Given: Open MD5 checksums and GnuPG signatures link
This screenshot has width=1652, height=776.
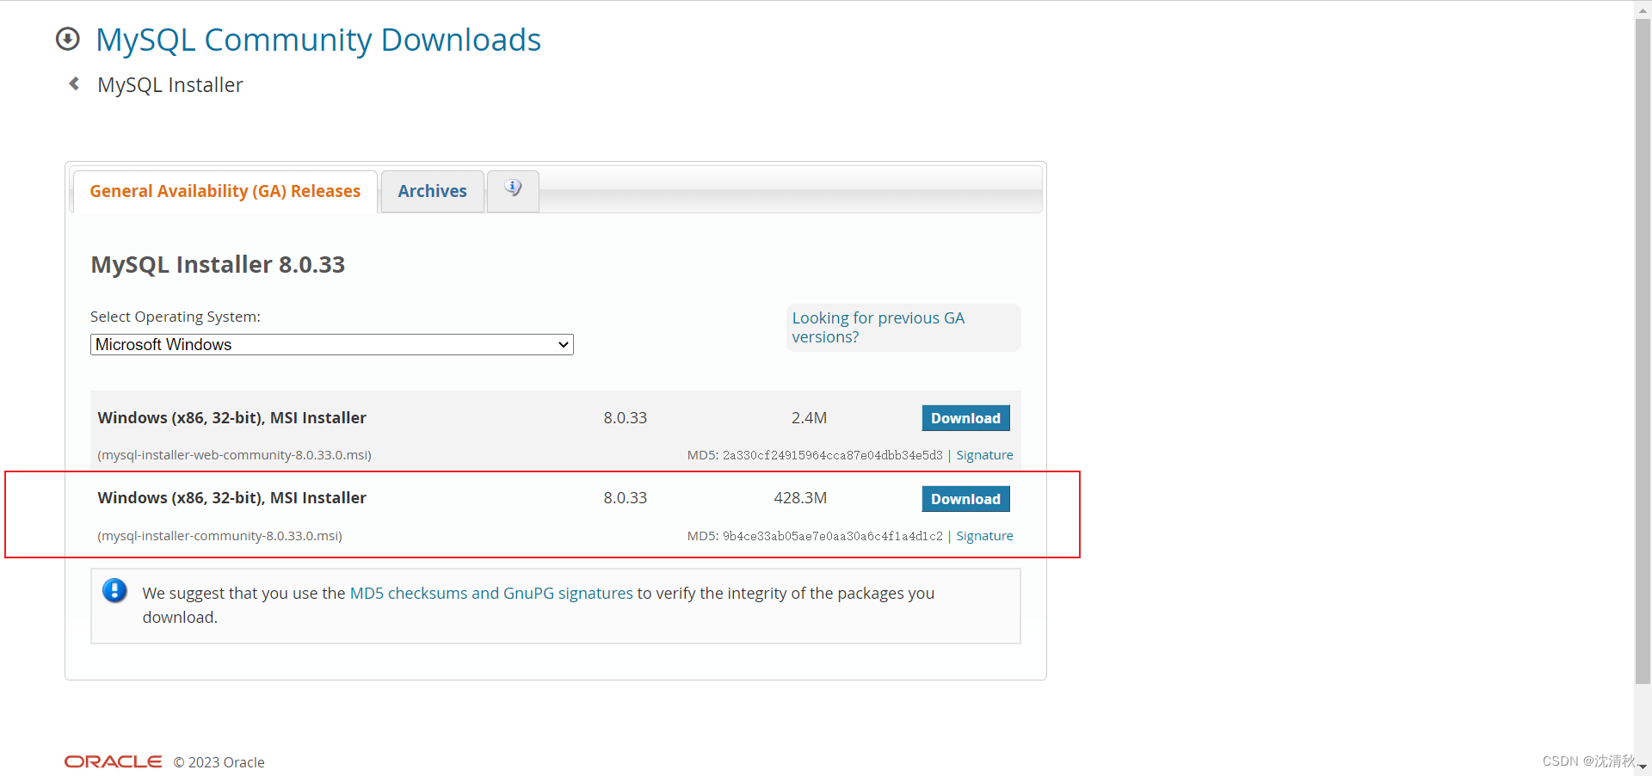Looking at the screenshot, I should (491, 593).
